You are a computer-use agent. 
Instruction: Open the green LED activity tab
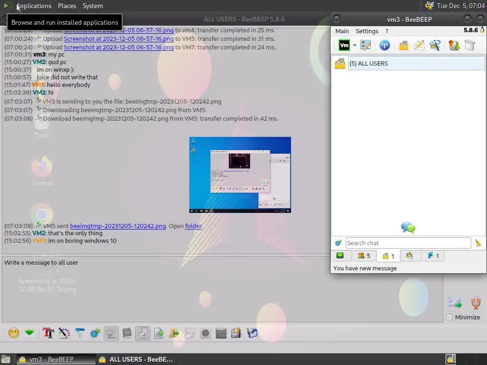coord(340,255)
